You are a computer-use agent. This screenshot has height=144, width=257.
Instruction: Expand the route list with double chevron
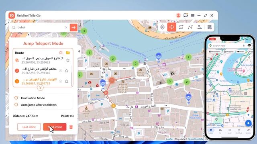point(40,88)
